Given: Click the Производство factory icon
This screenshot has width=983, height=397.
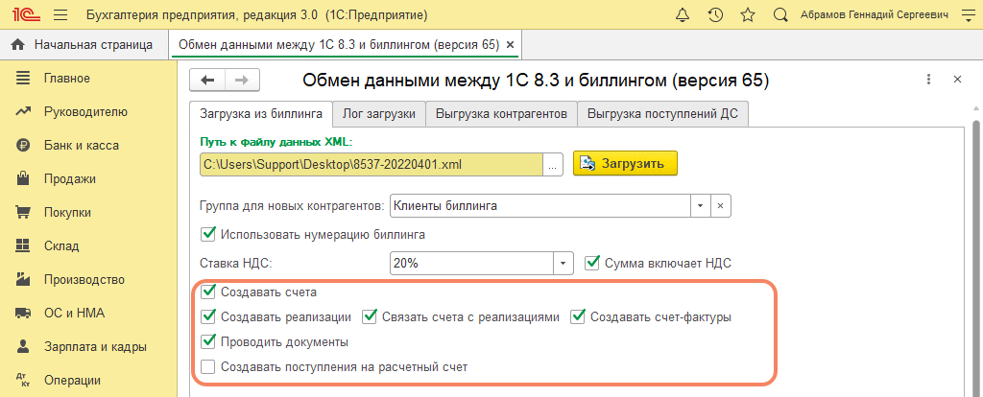Looking at the screenshot, I should pos(23,279).
